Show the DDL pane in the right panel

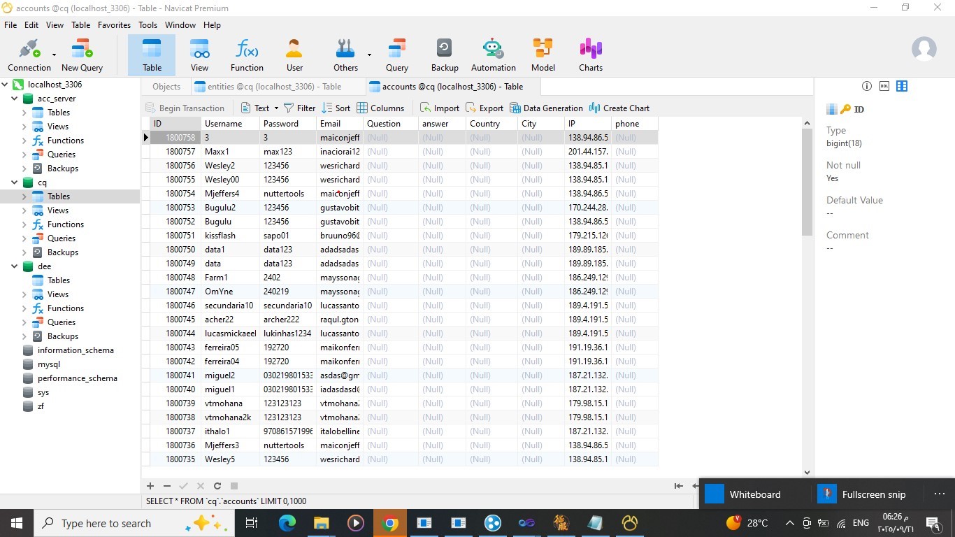pos(884,86)
